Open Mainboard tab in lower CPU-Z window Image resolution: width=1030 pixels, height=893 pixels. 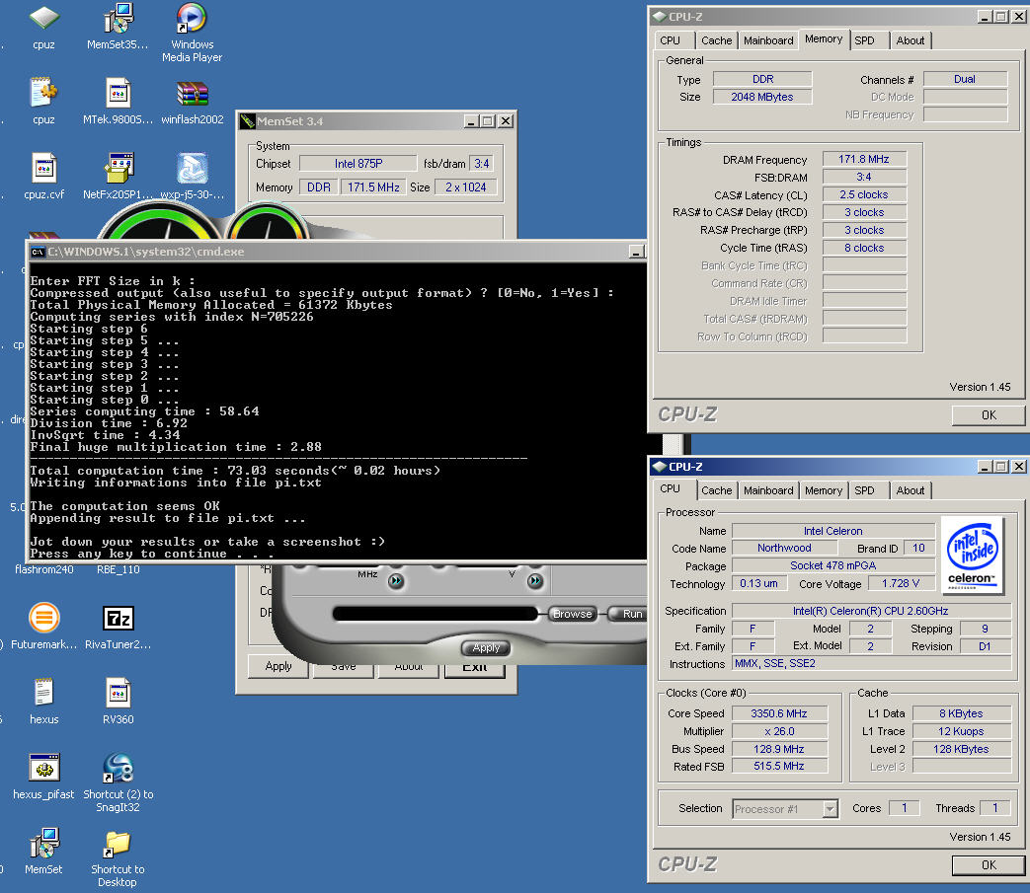768,490
